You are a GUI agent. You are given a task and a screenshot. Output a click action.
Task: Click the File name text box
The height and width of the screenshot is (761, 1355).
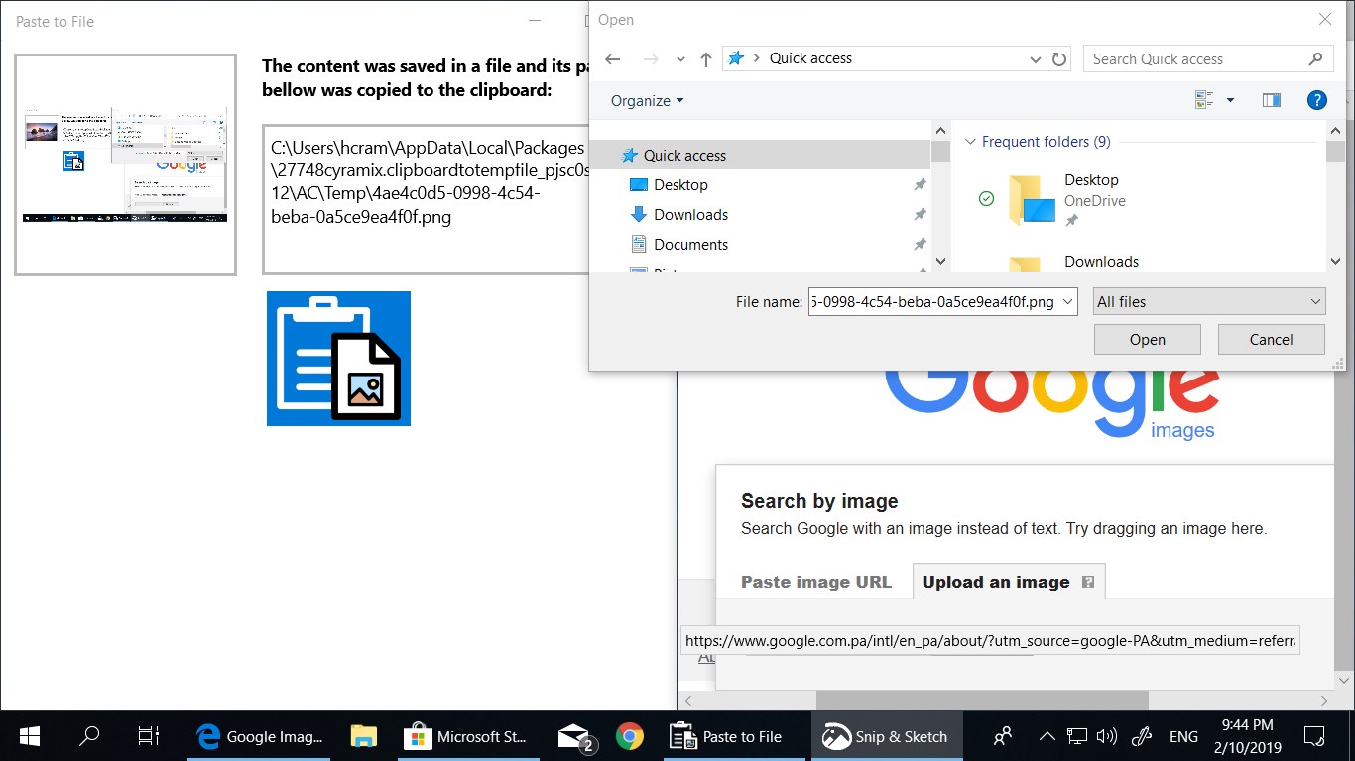click(933, 302)
